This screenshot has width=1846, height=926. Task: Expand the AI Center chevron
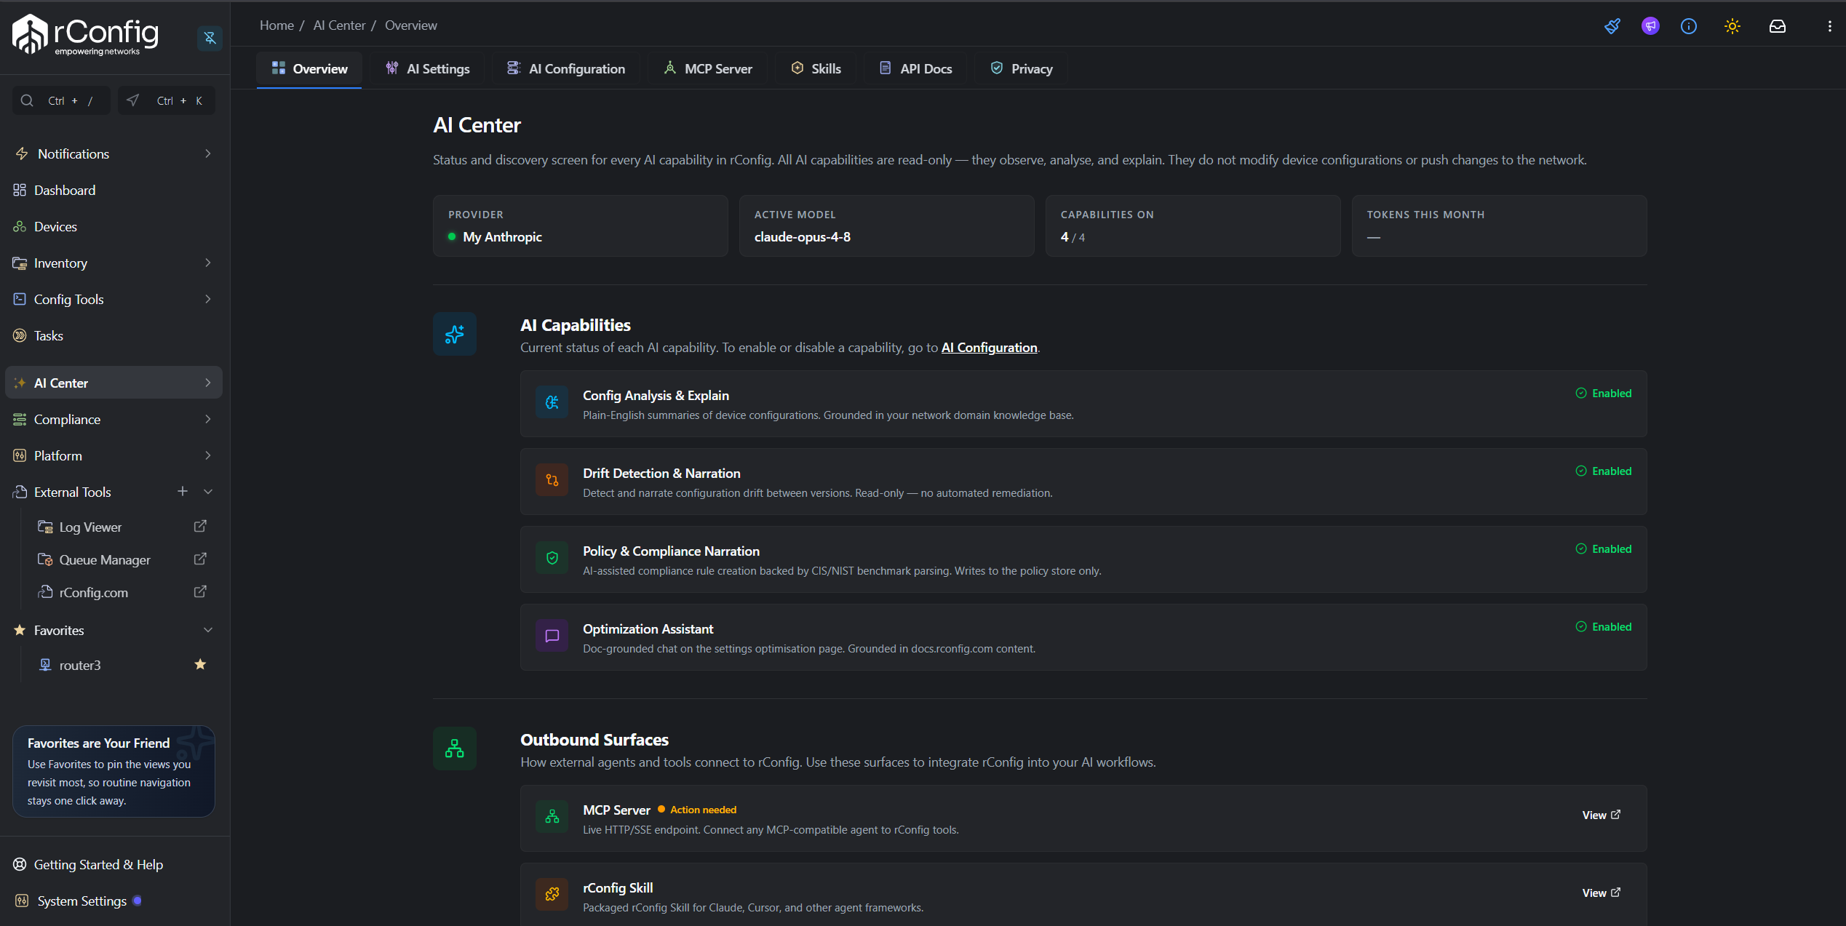pyautogui.click(x=208, y=383)
